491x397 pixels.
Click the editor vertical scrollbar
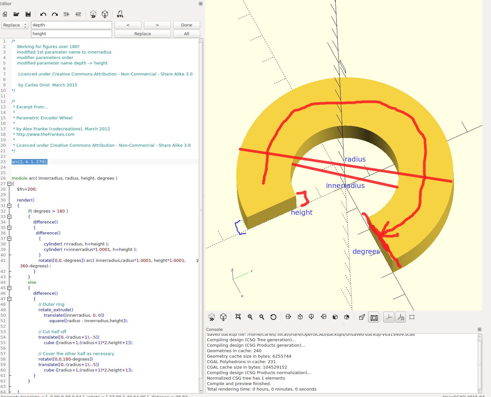pos(201,215)
